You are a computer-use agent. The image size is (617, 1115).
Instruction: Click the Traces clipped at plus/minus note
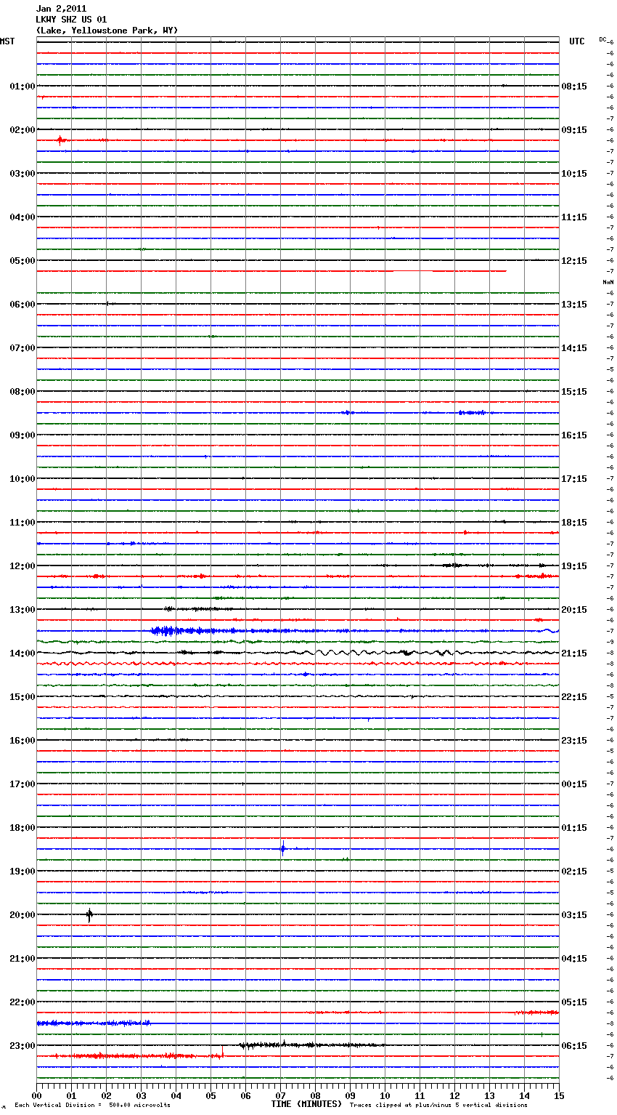pyautogui.click(x=438, y=1105)
